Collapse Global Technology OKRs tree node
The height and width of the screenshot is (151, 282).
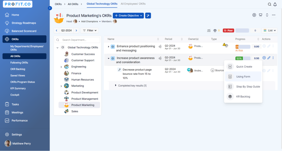(57, 48)
